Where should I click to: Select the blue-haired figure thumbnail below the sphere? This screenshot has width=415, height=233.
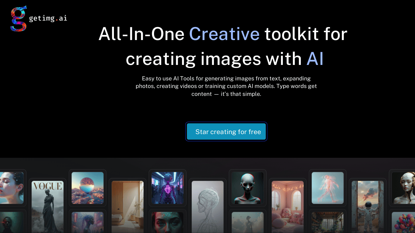(87, 222)
